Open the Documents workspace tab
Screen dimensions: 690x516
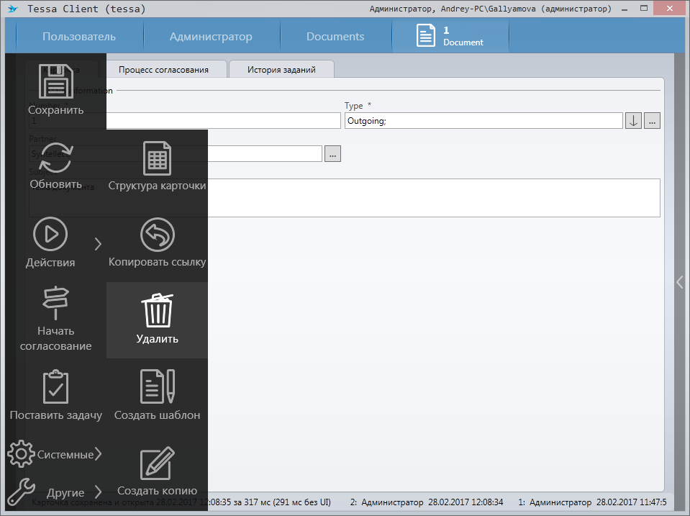tap(335, 37)
